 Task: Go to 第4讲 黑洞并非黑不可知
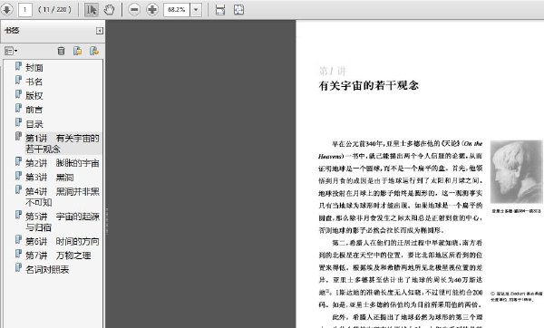pos(63,197)
